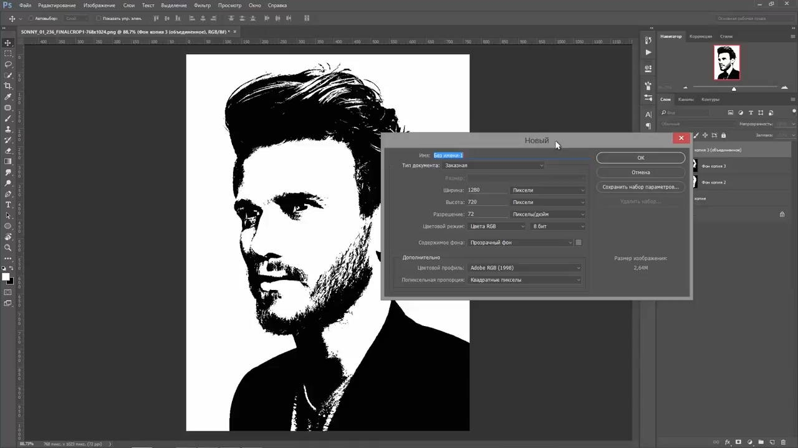Click the Navigator zoom slider handle

[734, 88]
